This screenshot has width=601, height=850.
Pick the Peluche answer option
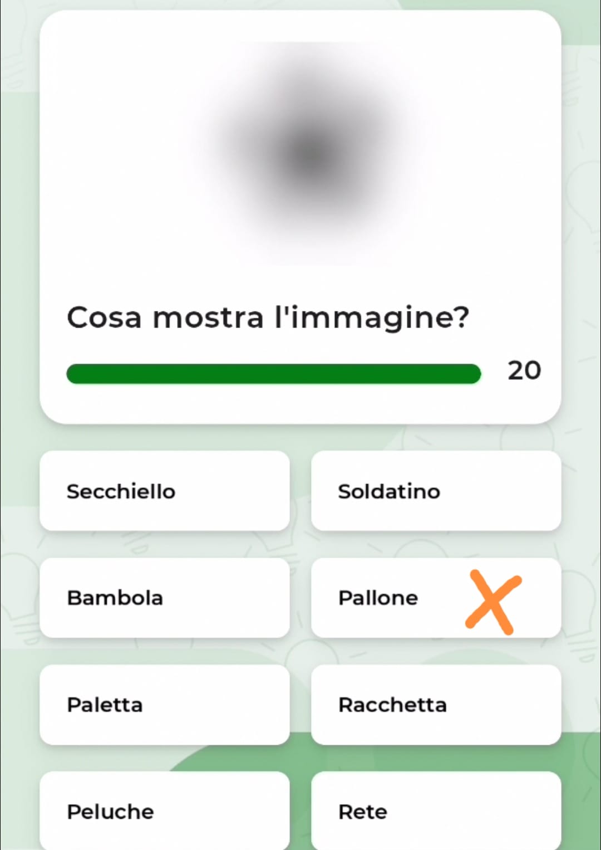point(165,810)
